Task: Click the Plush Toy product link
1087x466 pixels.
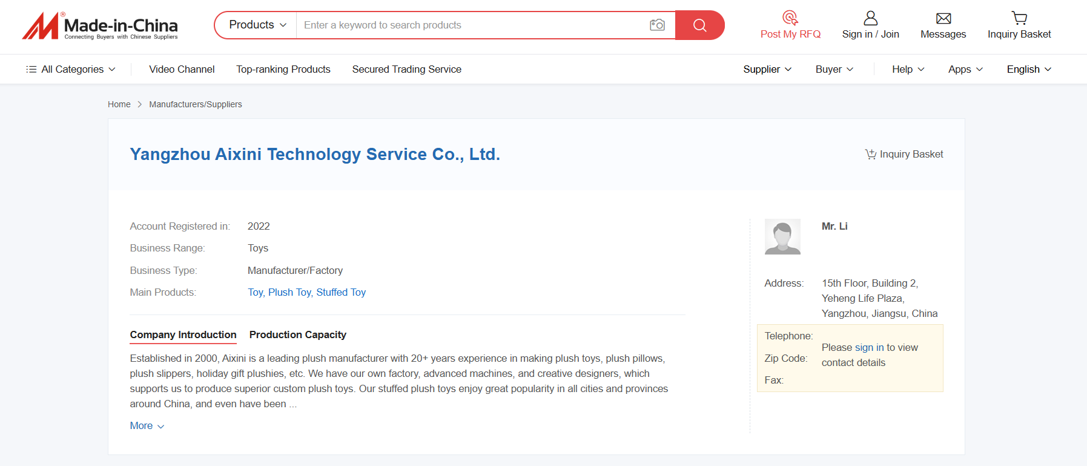Action: pos(289,292)
